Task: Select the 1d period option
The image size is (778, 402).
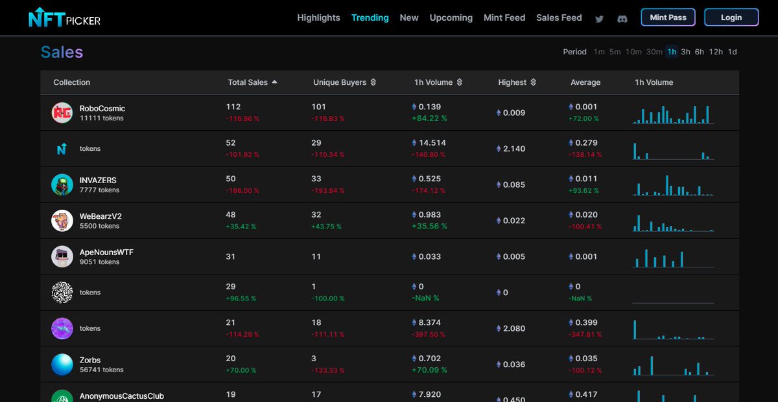Action: 732,52
